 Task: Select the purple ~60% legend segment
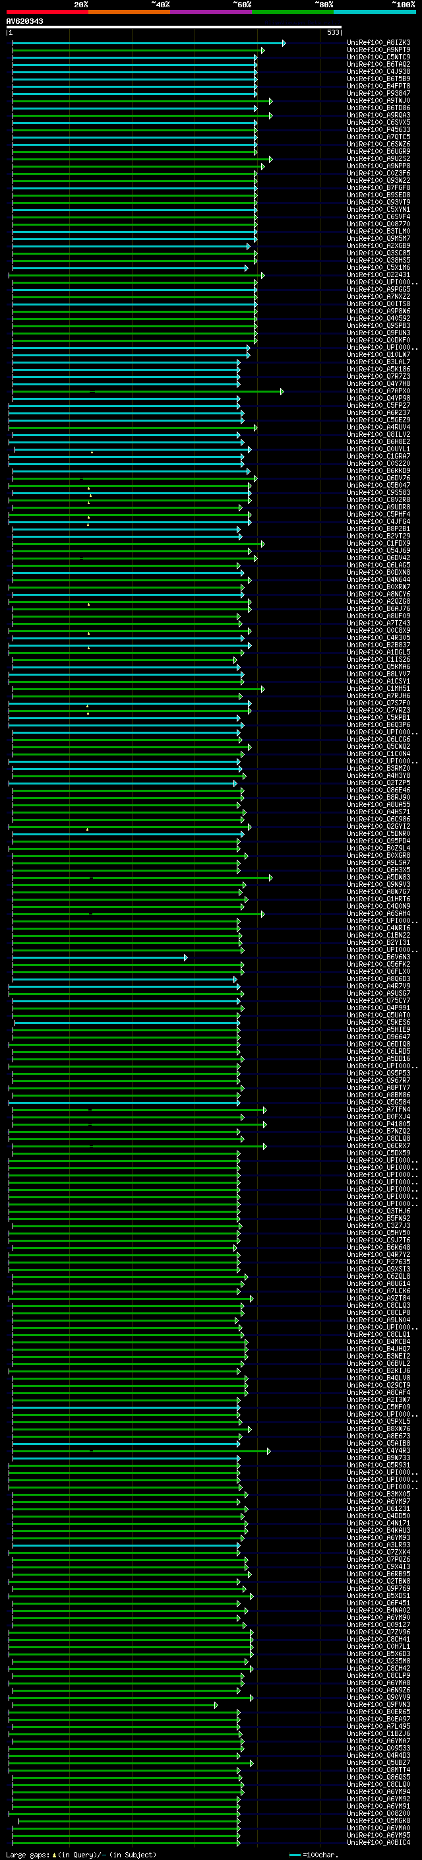pyautogui.click(x=210, y=12)
